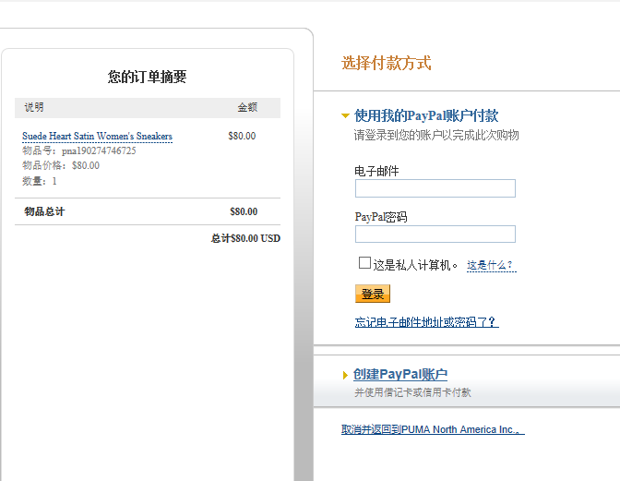Click the 总计$80.00 USD total text
The height and width of the screenshot is (481, 620).
[x=245, y=238]
